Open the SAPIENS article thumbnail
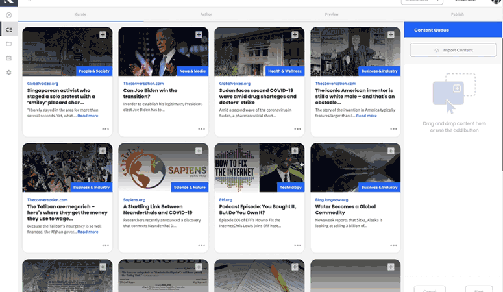 (164, 167)
